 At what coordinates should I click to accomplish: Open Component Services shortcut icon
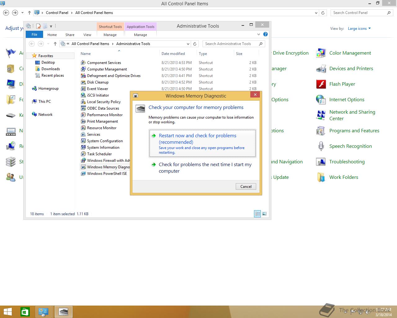(83, 63)
